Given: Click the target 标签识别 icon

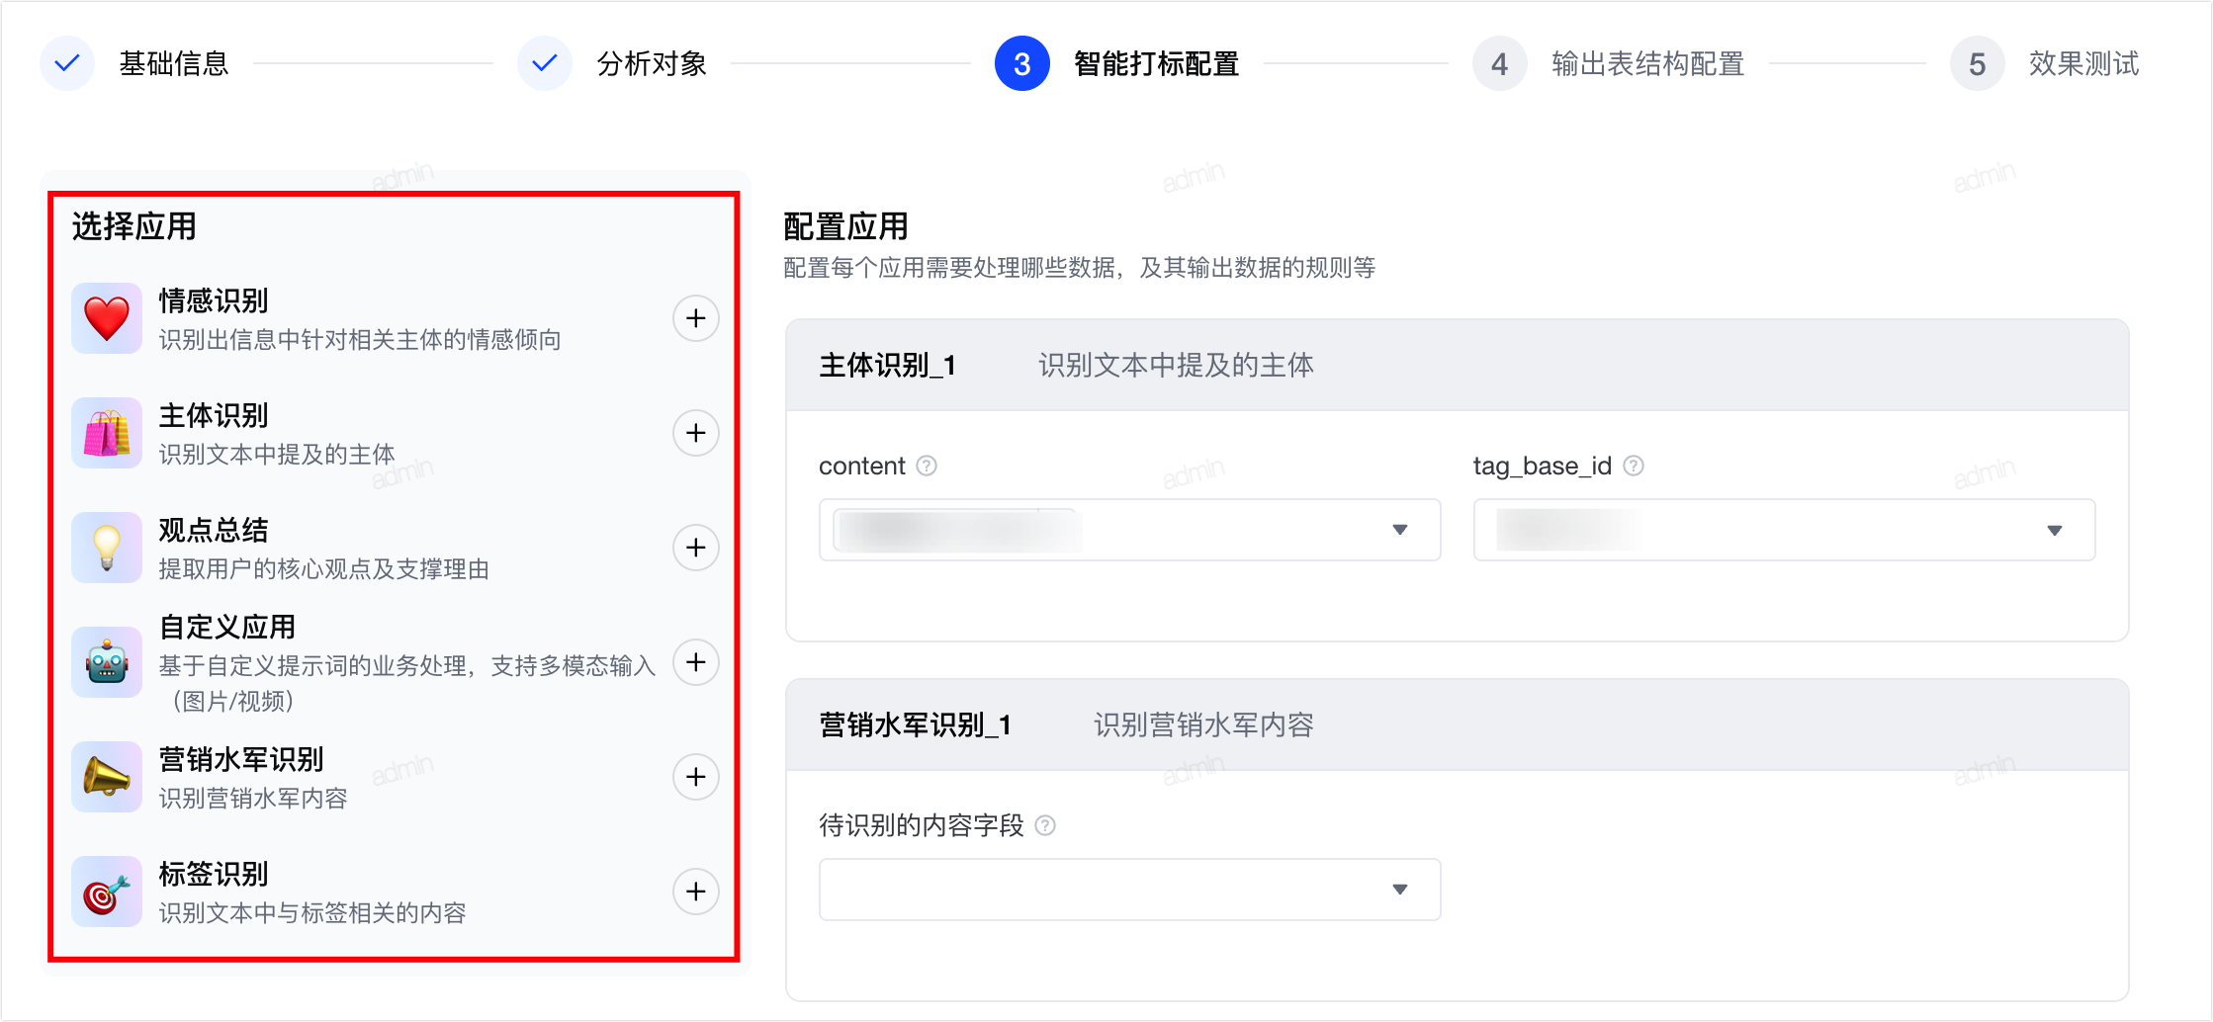Looking at the screenshot, I should pyautogui.click(x=107, y=892).
